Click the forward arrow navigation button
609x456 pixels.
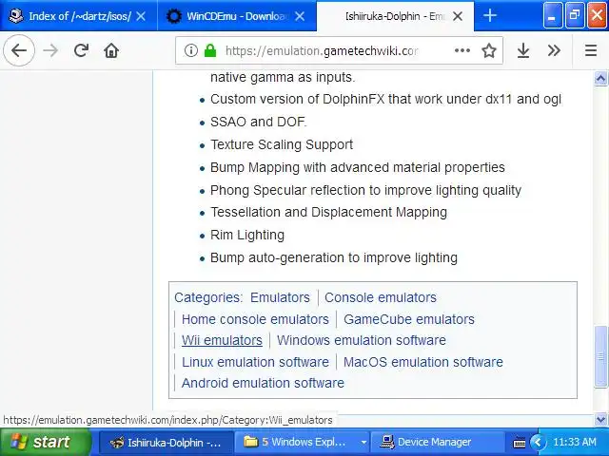pyautogui.click(x=50, y=50)
